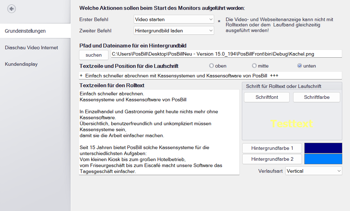This screenshot has width=350, height=211.
Task: Select the dark blue Hintergrundfarbe 1 swatch
Action: (323, 148)
